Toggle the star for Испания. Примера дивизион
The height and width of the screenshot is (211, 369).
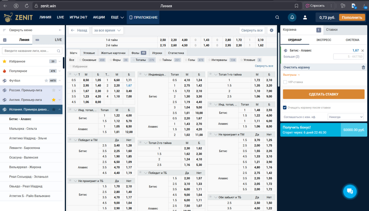tap(53, 110)
